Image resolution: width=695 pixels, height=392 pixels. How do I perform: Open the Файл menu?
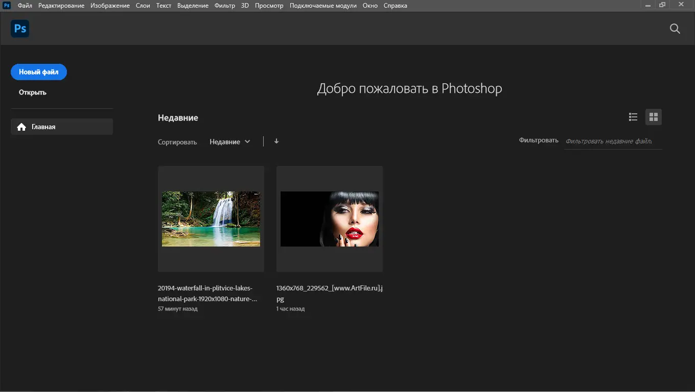[x=25, y=6]
